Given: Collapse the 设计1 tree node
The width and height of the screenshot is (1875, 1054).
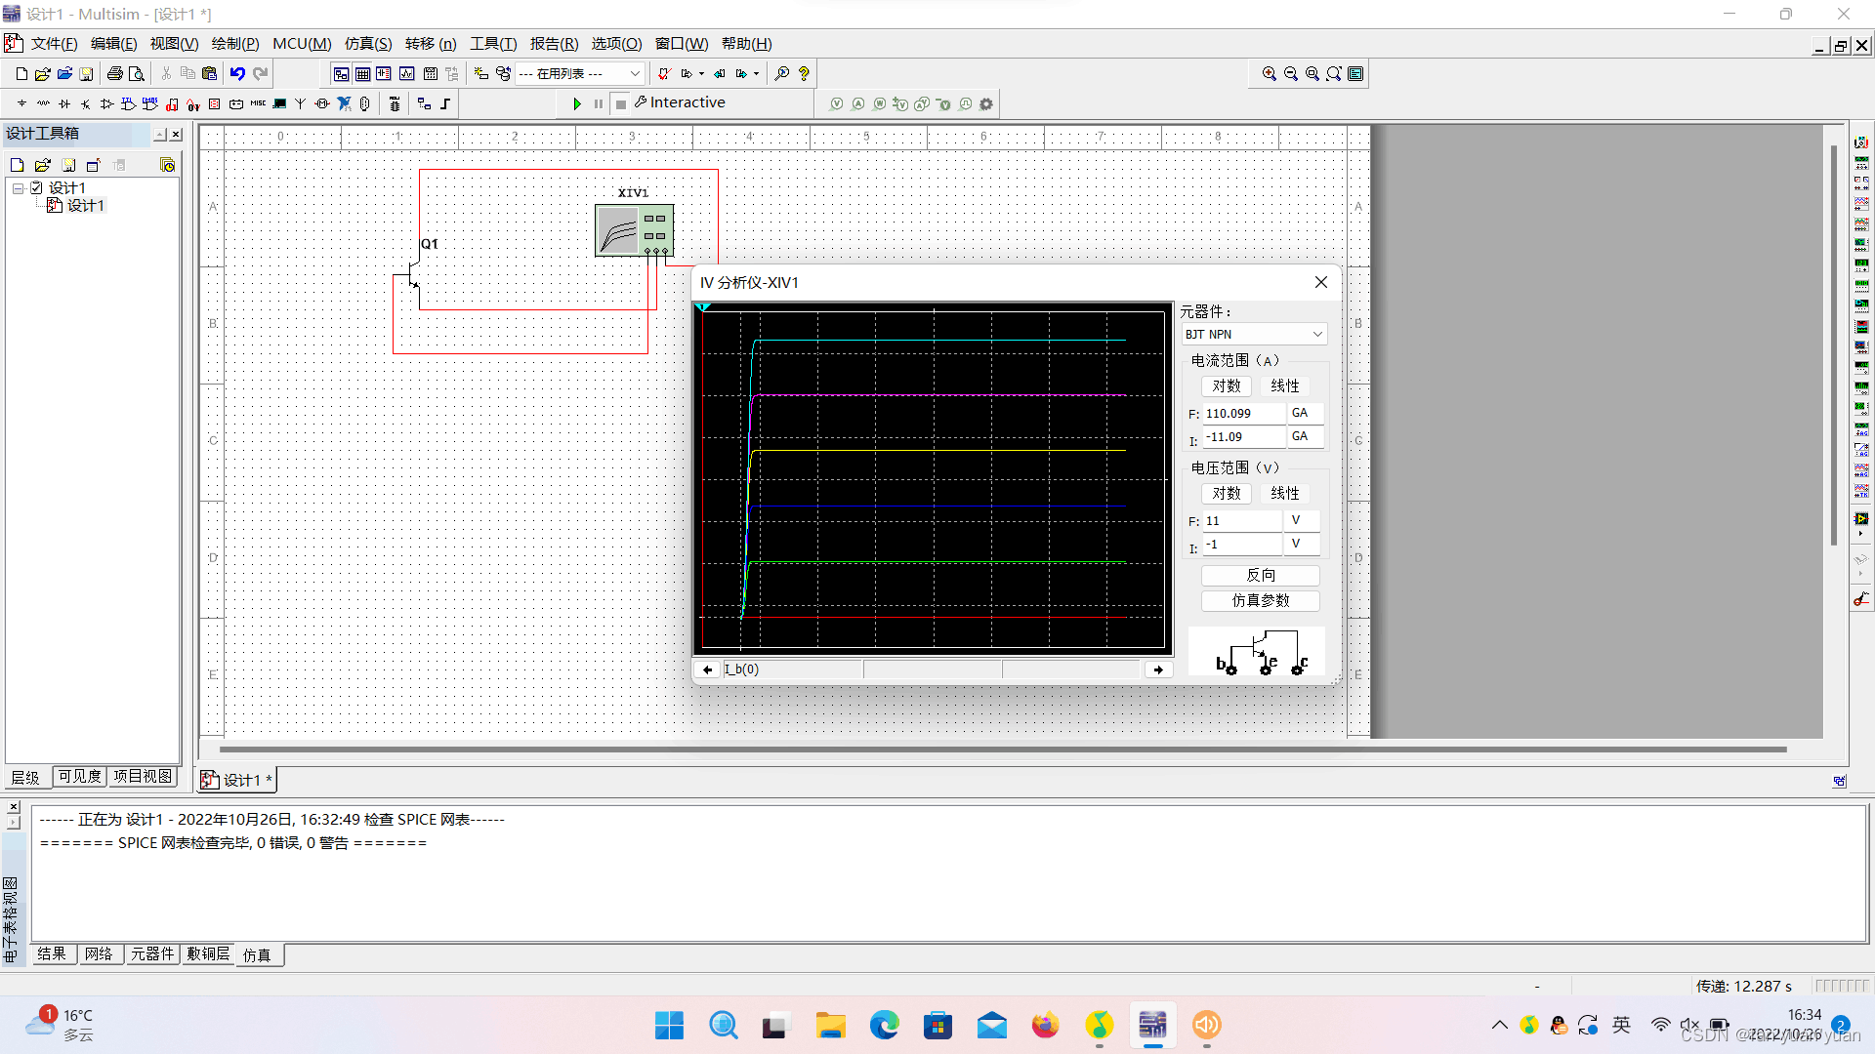Looking at the screenshot, I should [x=18, y=187].
